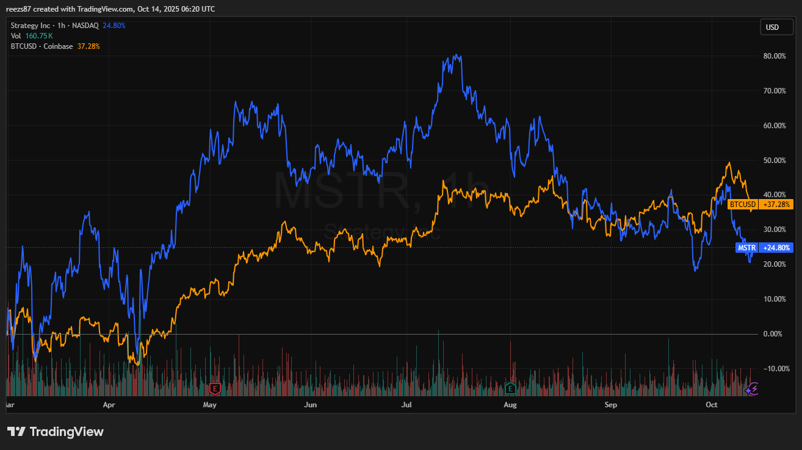The height and width of the screenshot is (450, 802).
Task: Click the Apr label on time axis
Action: (x=109, y=405)
